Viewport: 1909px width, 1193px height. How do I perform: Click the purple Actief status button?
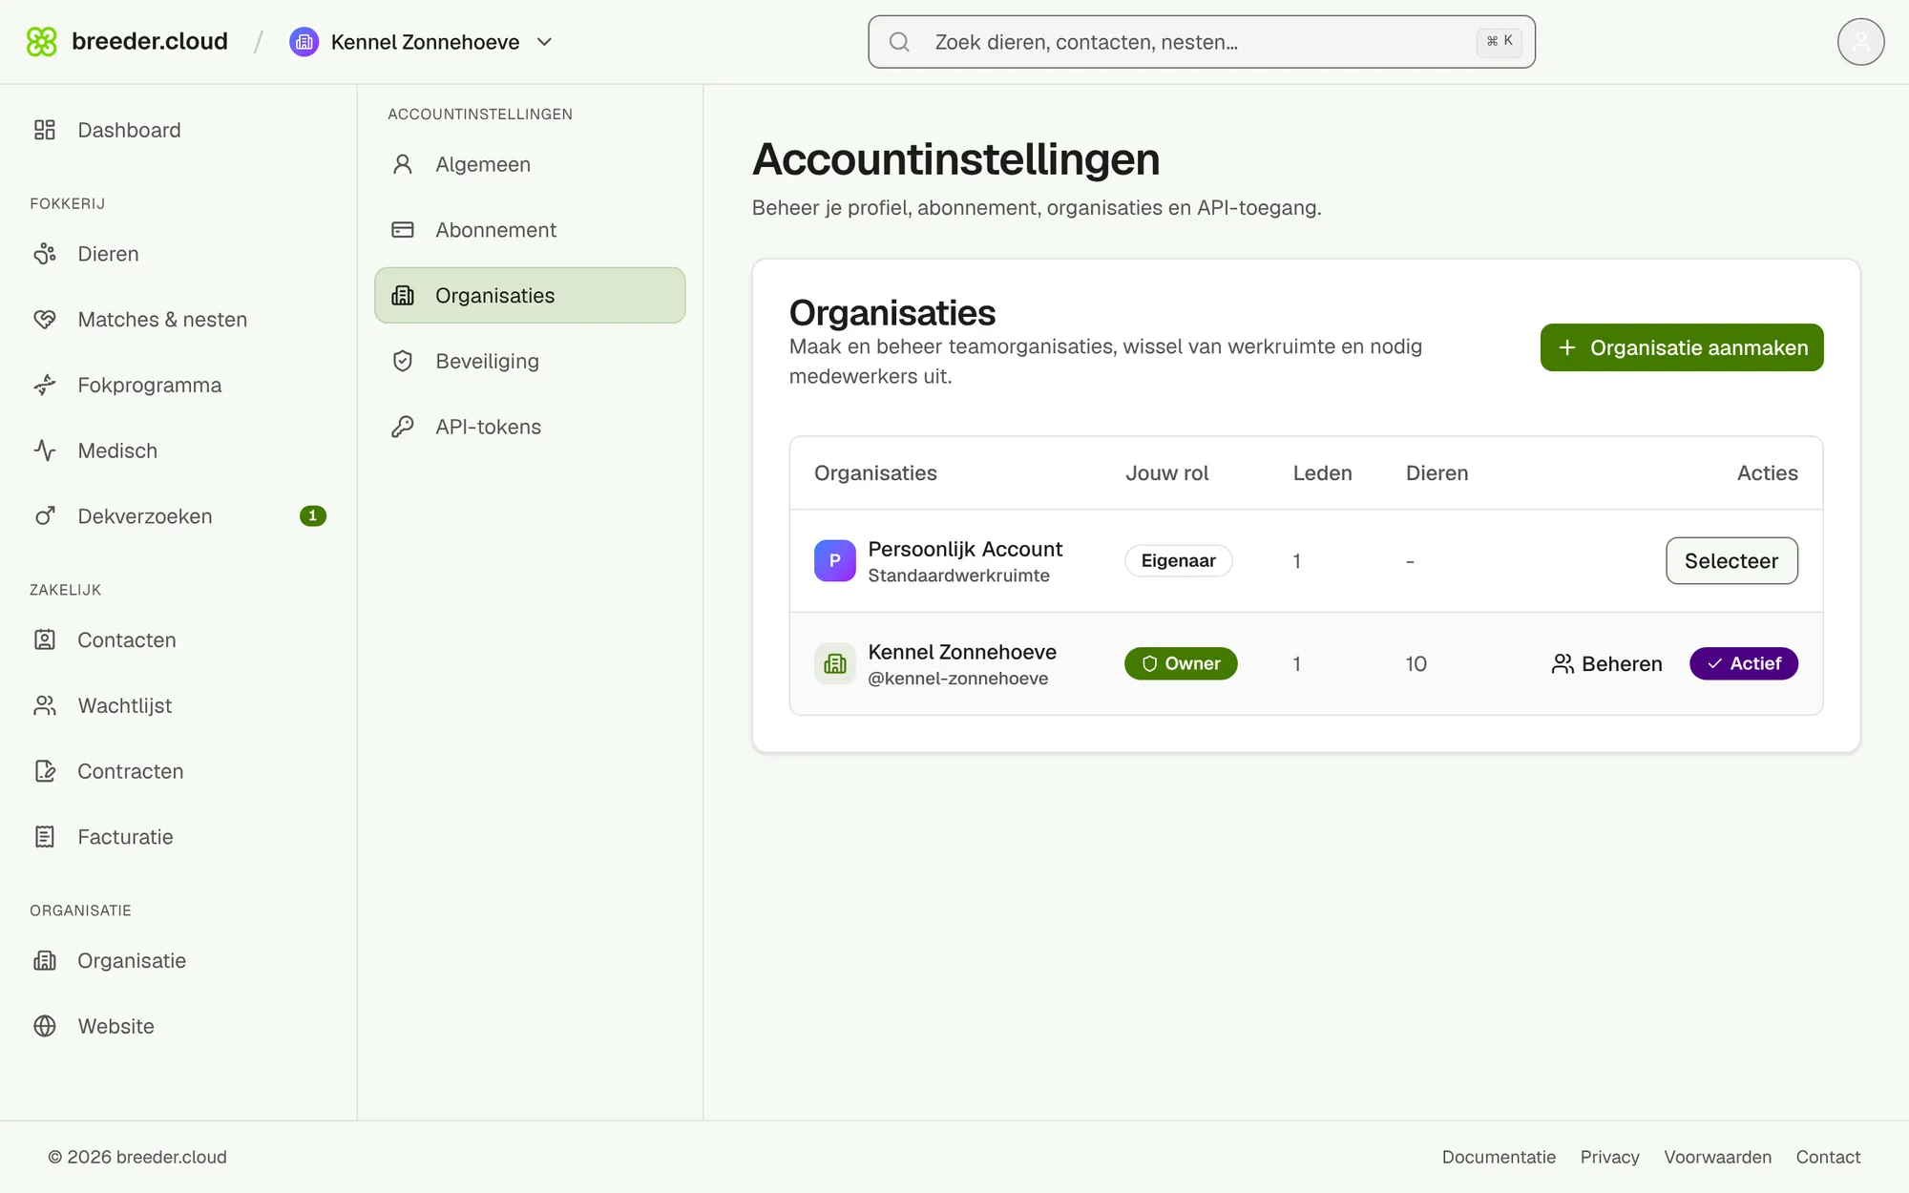1744,664
